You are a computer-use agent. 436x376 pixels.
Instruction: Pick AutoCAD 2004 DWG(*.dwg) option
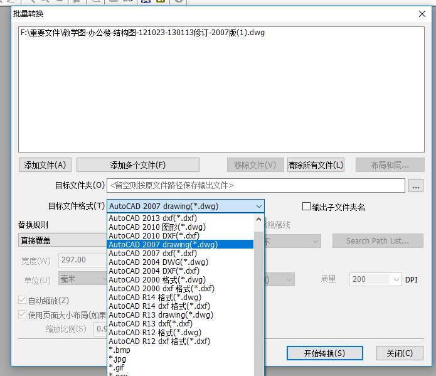tap(158, 262)
